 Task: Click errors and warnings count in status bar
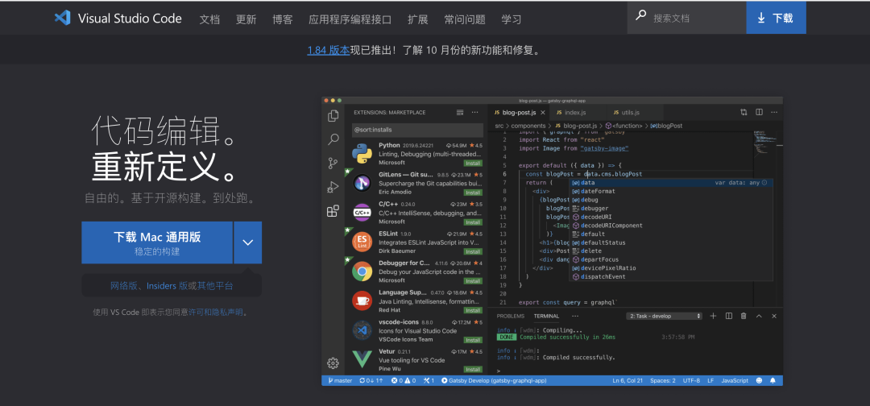tap(404, 380)
